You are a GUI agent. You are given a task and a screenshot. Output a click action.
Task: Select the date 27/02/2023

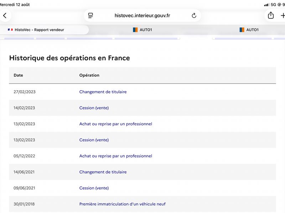point(25,92)
